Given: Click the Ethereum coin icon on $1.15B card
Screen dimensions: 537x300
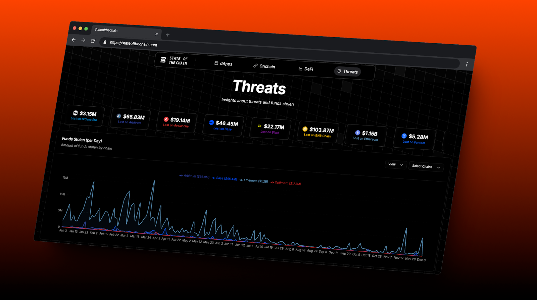Looking at the screenshot, I should click(x=357, y=133).
